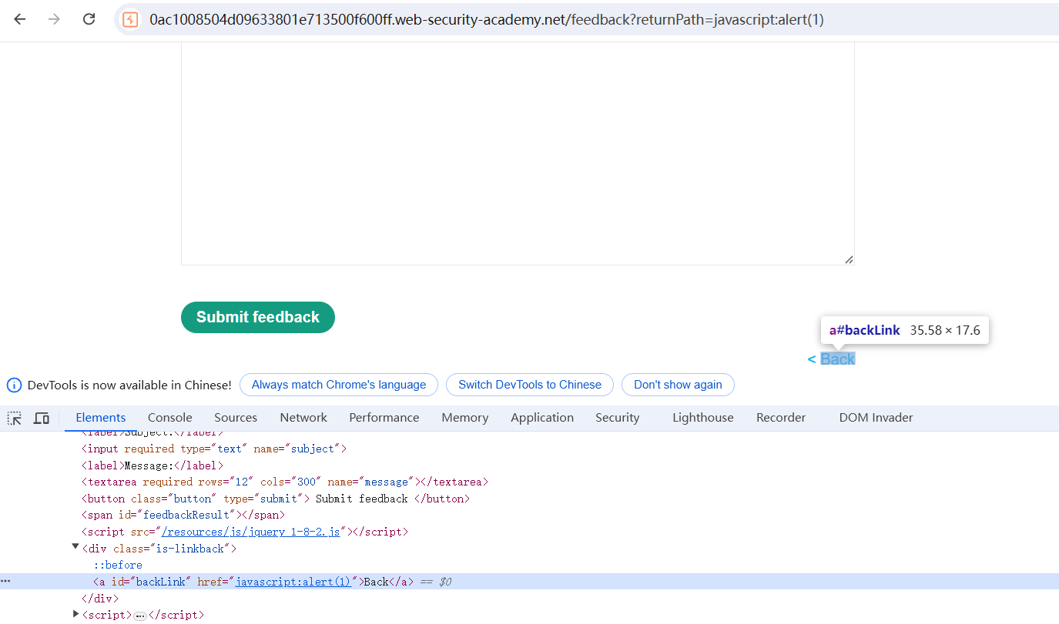Screen dimensions: 1059x624
Task: Click the ellipsis inside the script tag
Action: [x=140, y=616]
